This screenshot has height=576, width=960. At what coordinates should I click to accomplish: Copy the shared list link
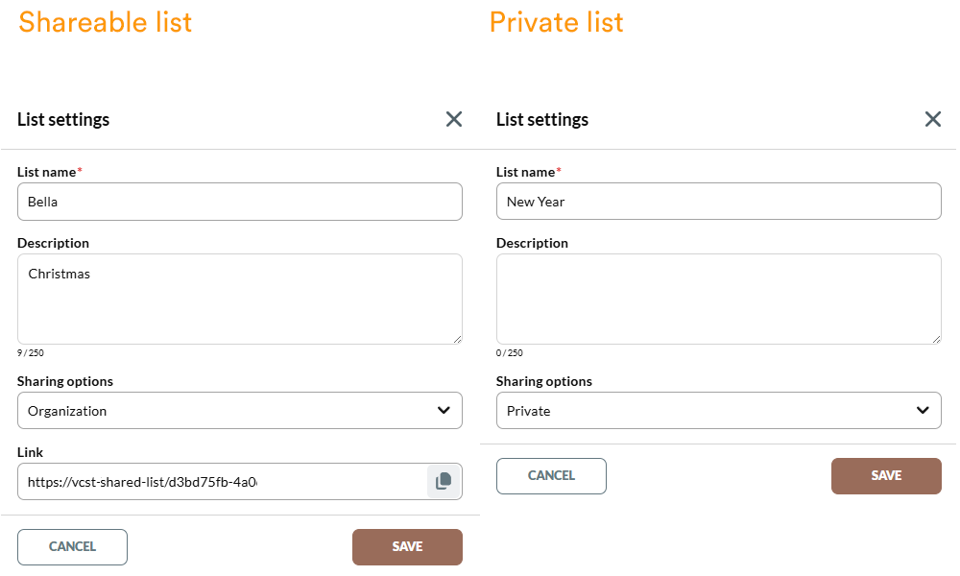(x=443, y=482)
